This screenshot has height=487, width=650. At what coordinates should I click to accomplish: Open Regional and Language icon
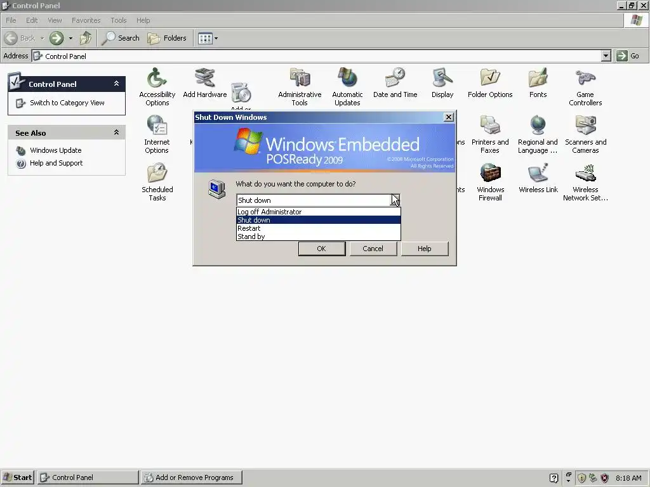538,134
